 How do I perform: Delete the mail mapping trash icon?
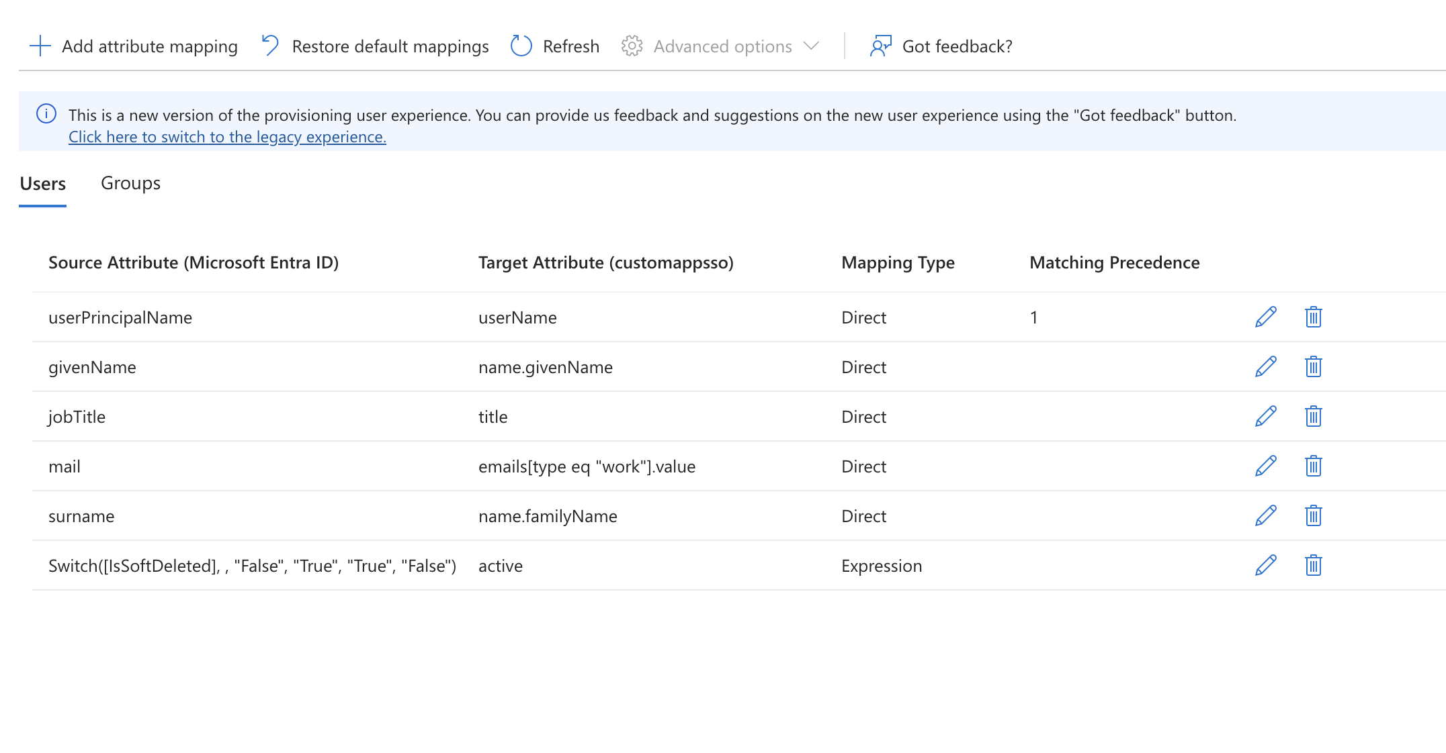click(1314, 466)
